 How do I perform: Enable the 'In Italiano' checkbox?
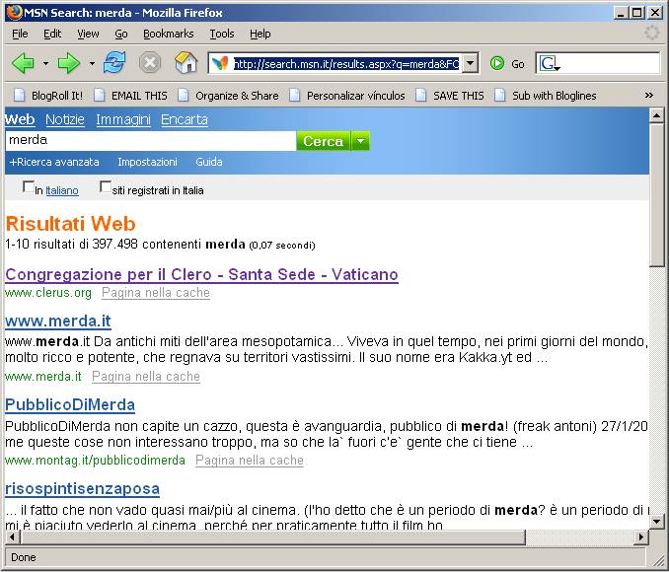click(x=29, y=187)
